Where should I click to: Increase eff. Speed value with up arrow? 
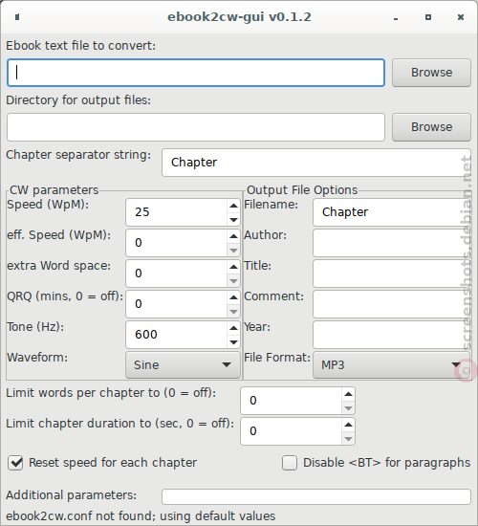(233, 236)
